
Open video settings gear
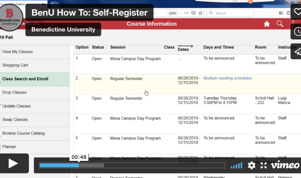tap(251, 165)
